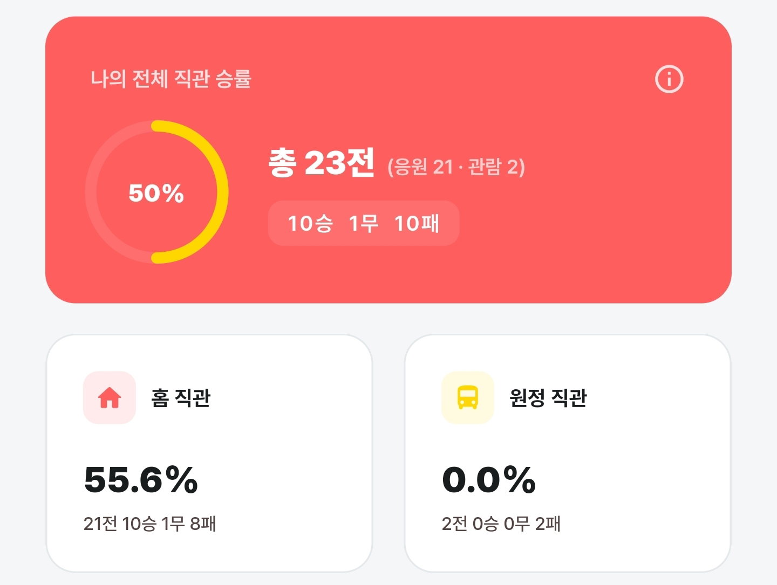Tap blank area of away stats card
This screenshot has height=585, width=777.
pyautogui.click(x=647, y=474)
